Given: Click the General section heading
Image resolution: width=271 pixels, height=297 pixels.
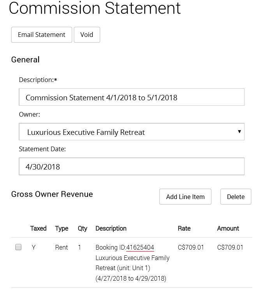Looking at the screenshot, I should (25, 59).
